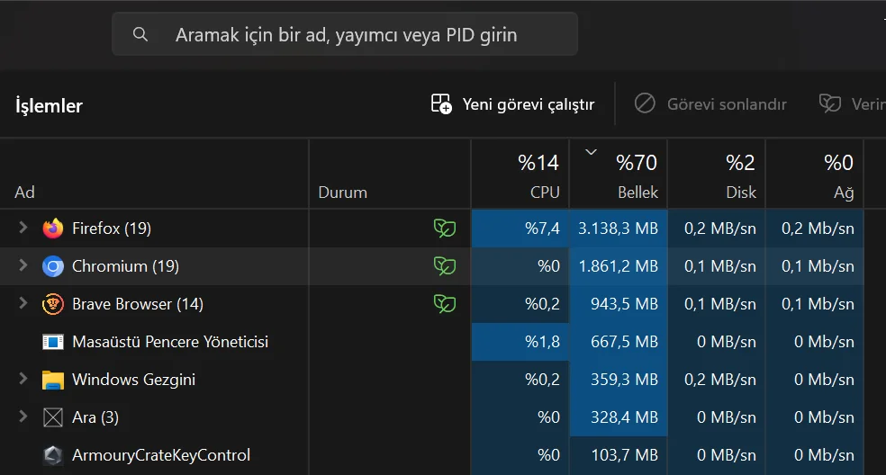
Task: Click Yeni görevi çalıştır button
Action: point(513,104)
